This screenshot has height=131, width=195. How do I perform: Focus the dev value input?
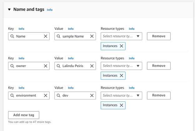(x=75, y=95)
